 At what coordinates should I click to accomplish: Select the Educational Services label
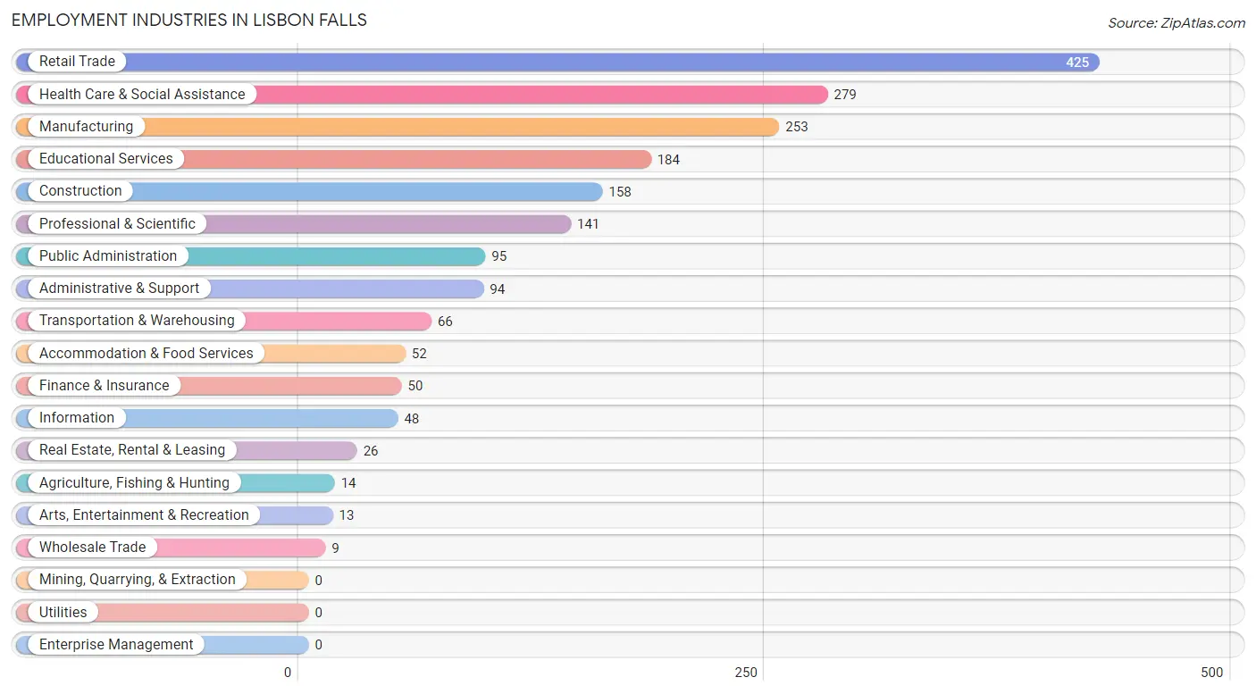(106, 159)
